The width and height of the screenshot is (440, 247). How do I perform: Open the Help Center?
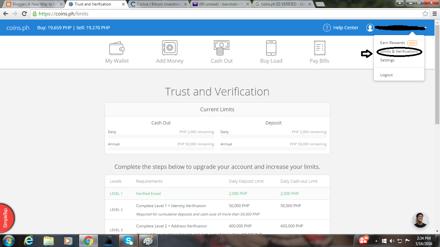(340, 28)
